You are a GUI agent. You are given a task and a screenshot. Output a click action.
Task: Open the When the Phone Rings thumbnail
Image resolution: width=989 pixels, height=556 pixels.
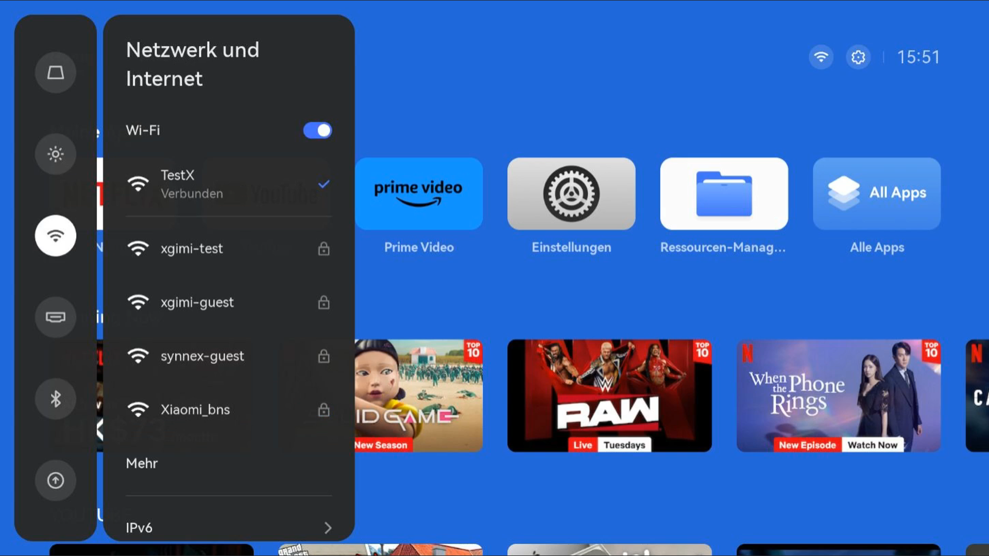839,395
